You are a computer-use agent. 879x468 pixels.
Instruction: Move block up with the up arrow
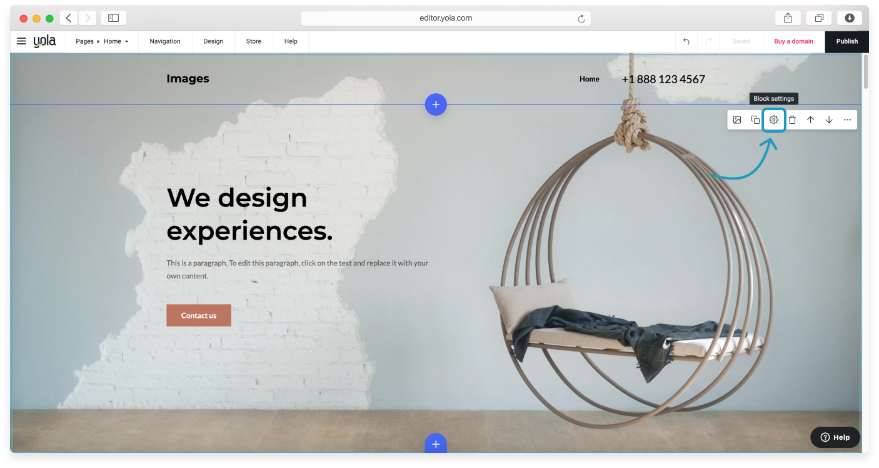tap(810, 120)
